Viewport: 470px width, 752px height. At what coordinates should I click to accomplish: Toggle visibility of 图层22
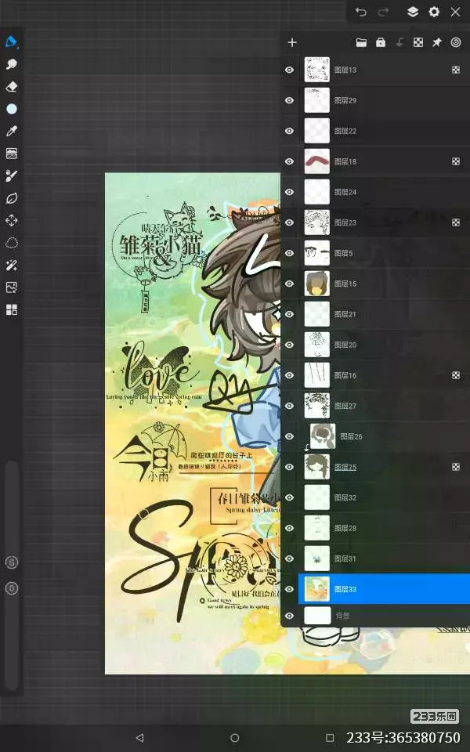coord(289,131)
